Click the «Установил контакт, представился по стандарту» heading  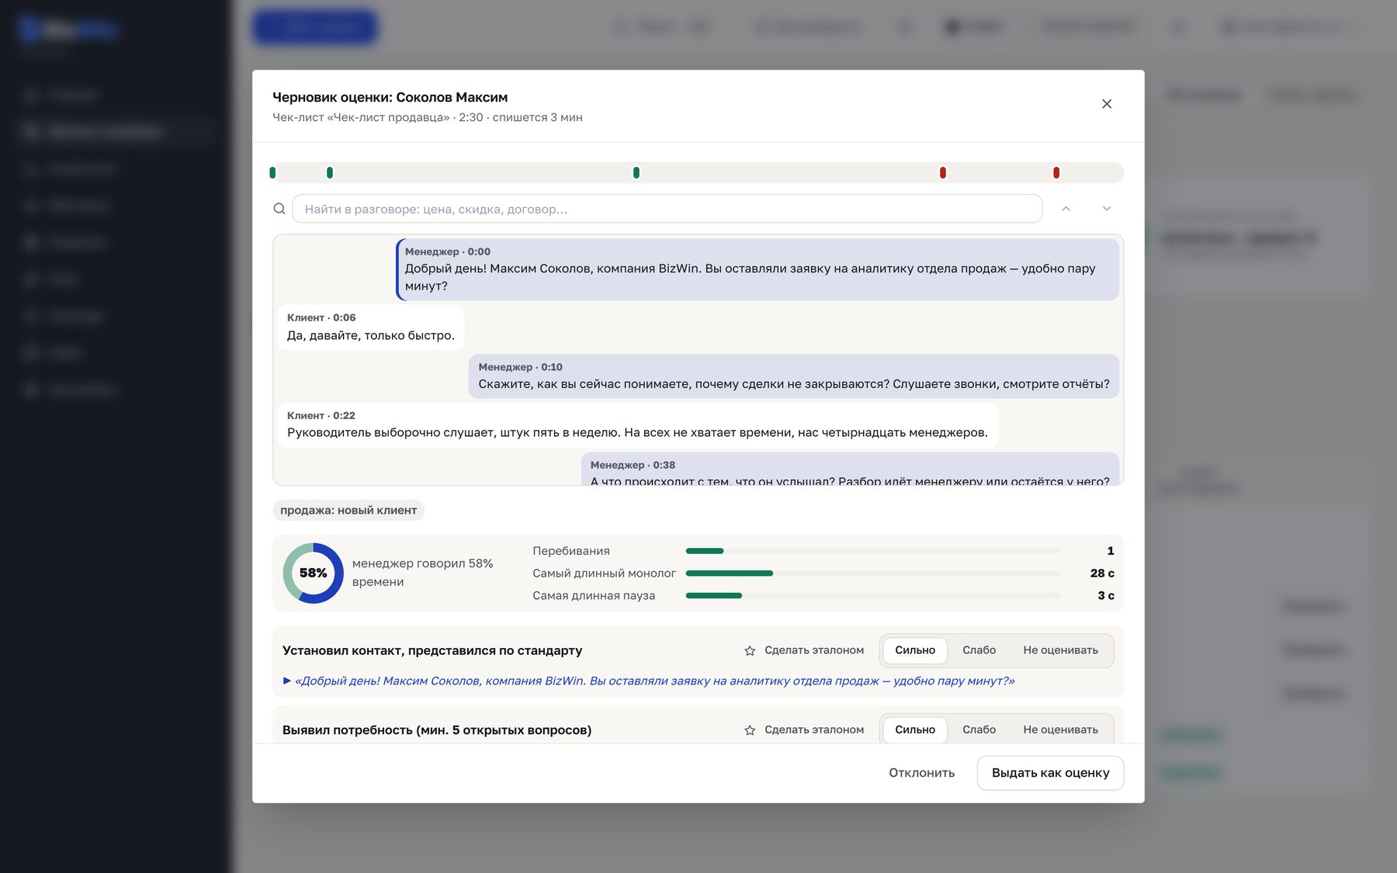432,650
